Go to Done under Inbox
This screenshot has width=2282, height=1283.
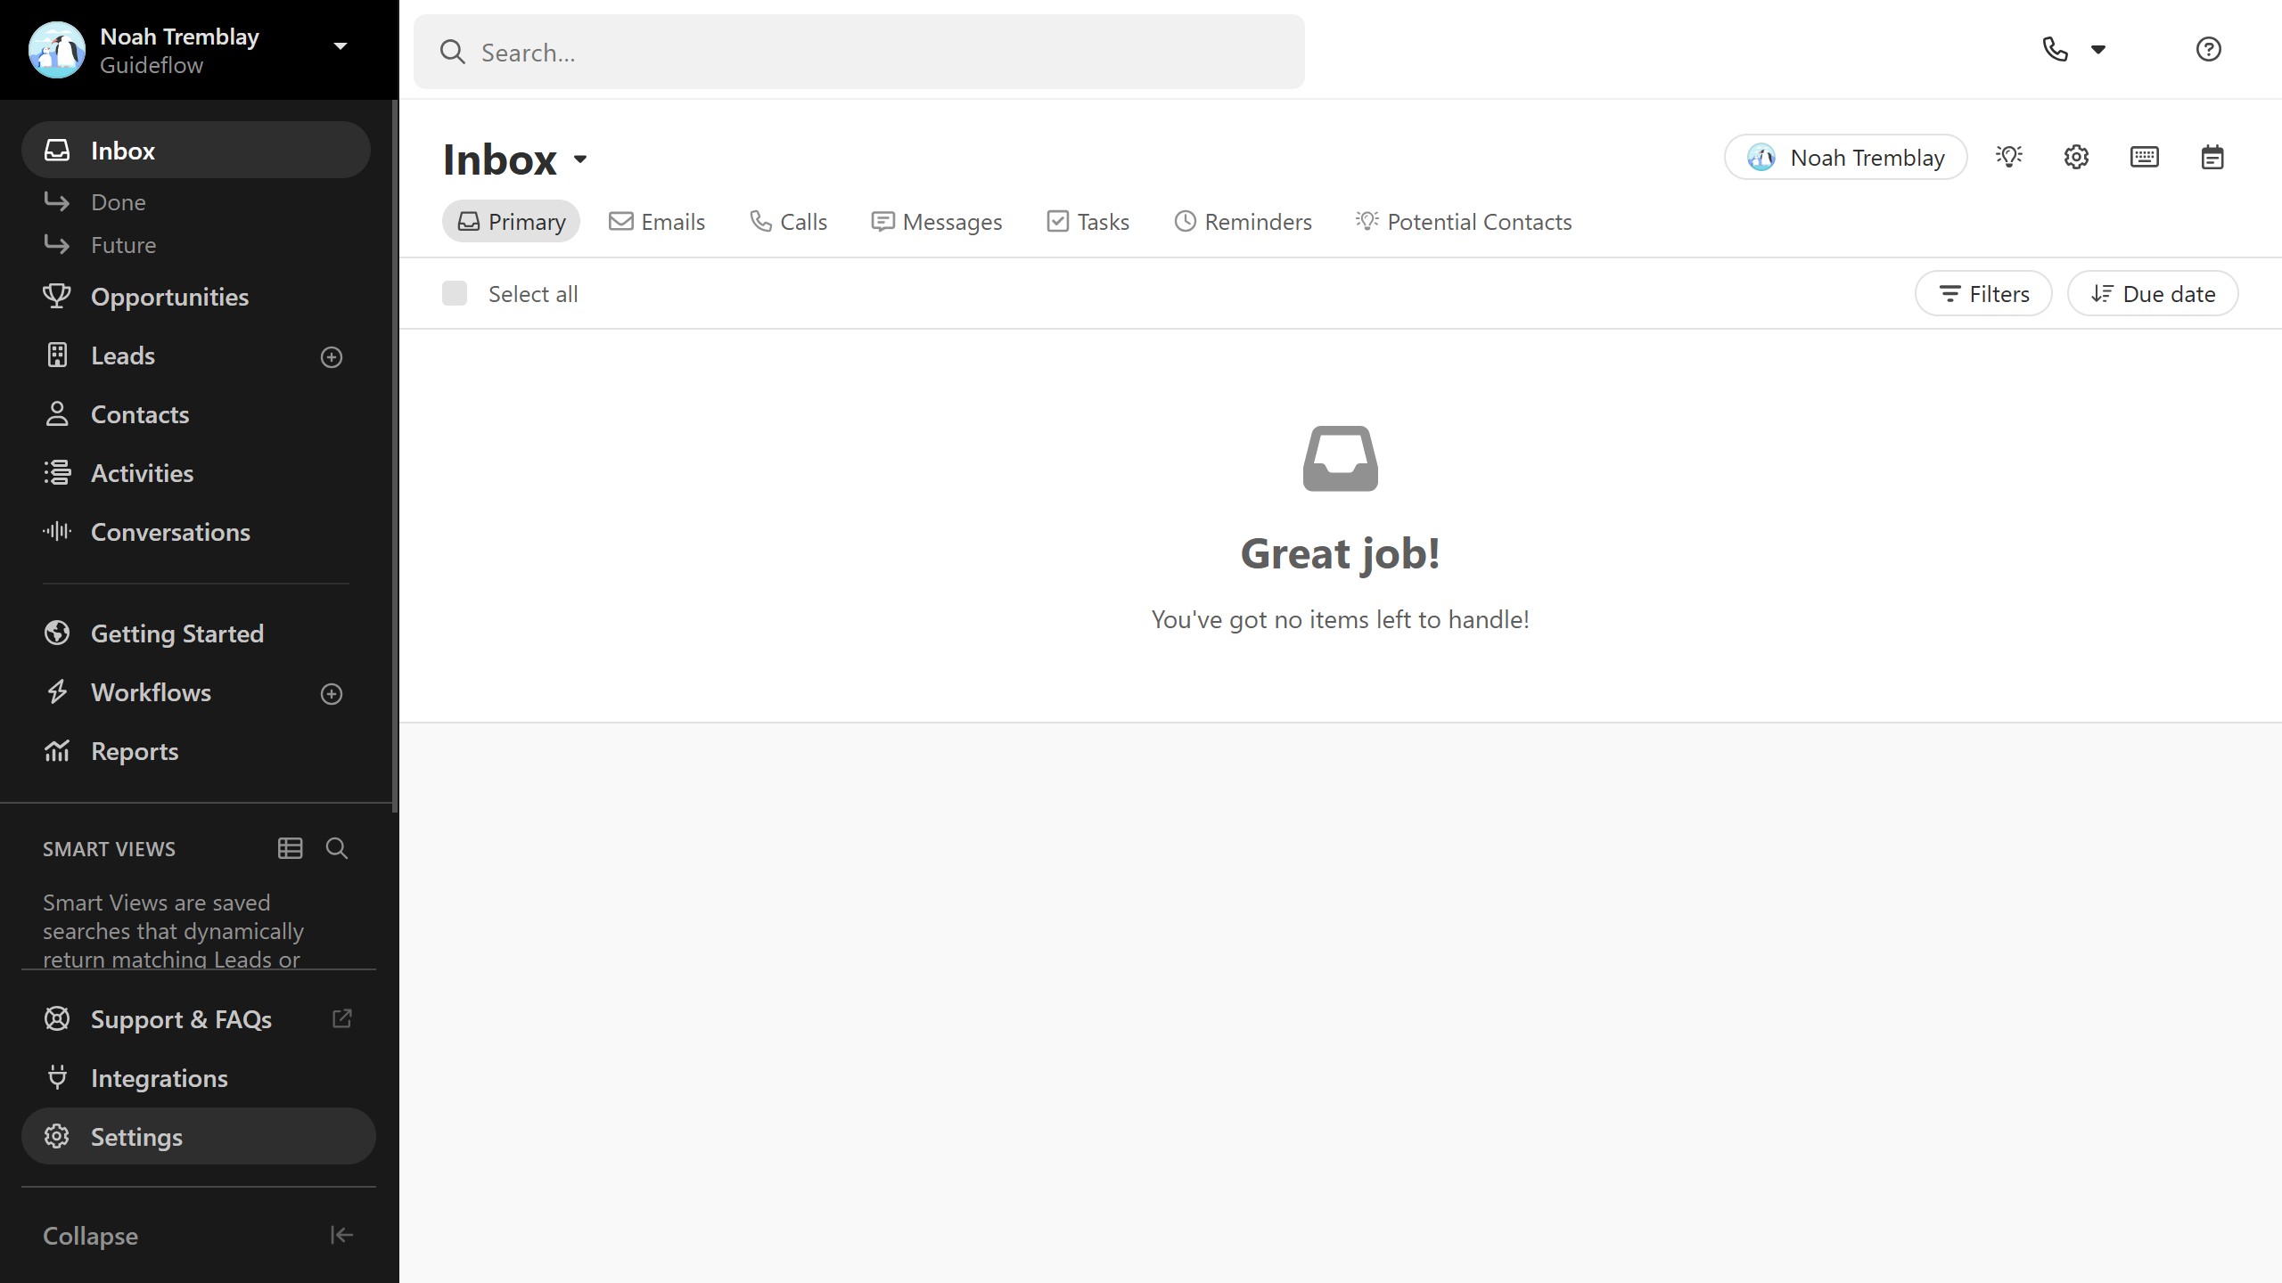[118, 202]
